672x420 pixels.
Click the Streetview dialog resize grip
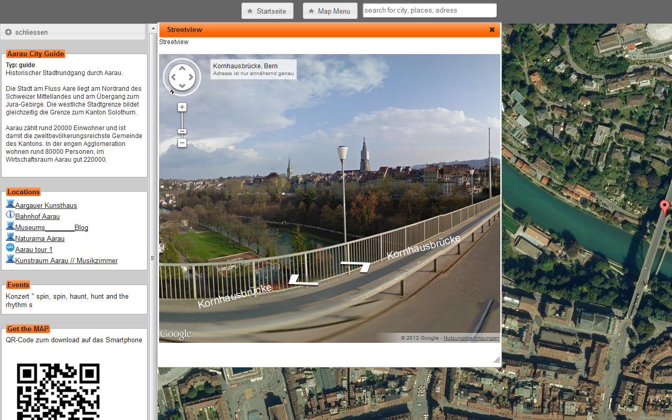(x=497, y=360)
